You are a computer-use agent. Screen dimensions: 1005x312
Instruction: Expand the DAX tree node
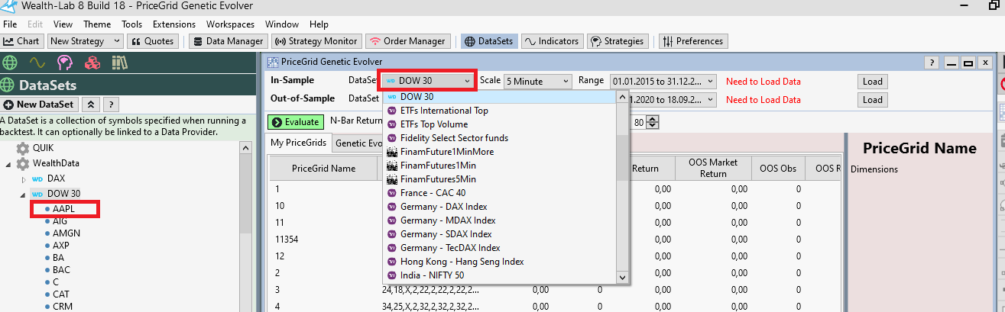click(24, 179)
